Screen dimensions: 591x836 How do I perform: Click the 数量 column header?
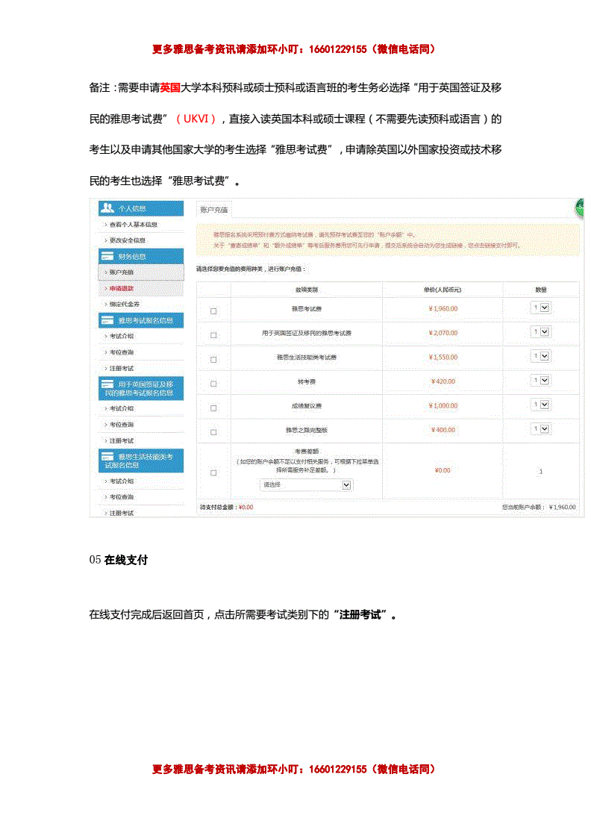[541, 290]
